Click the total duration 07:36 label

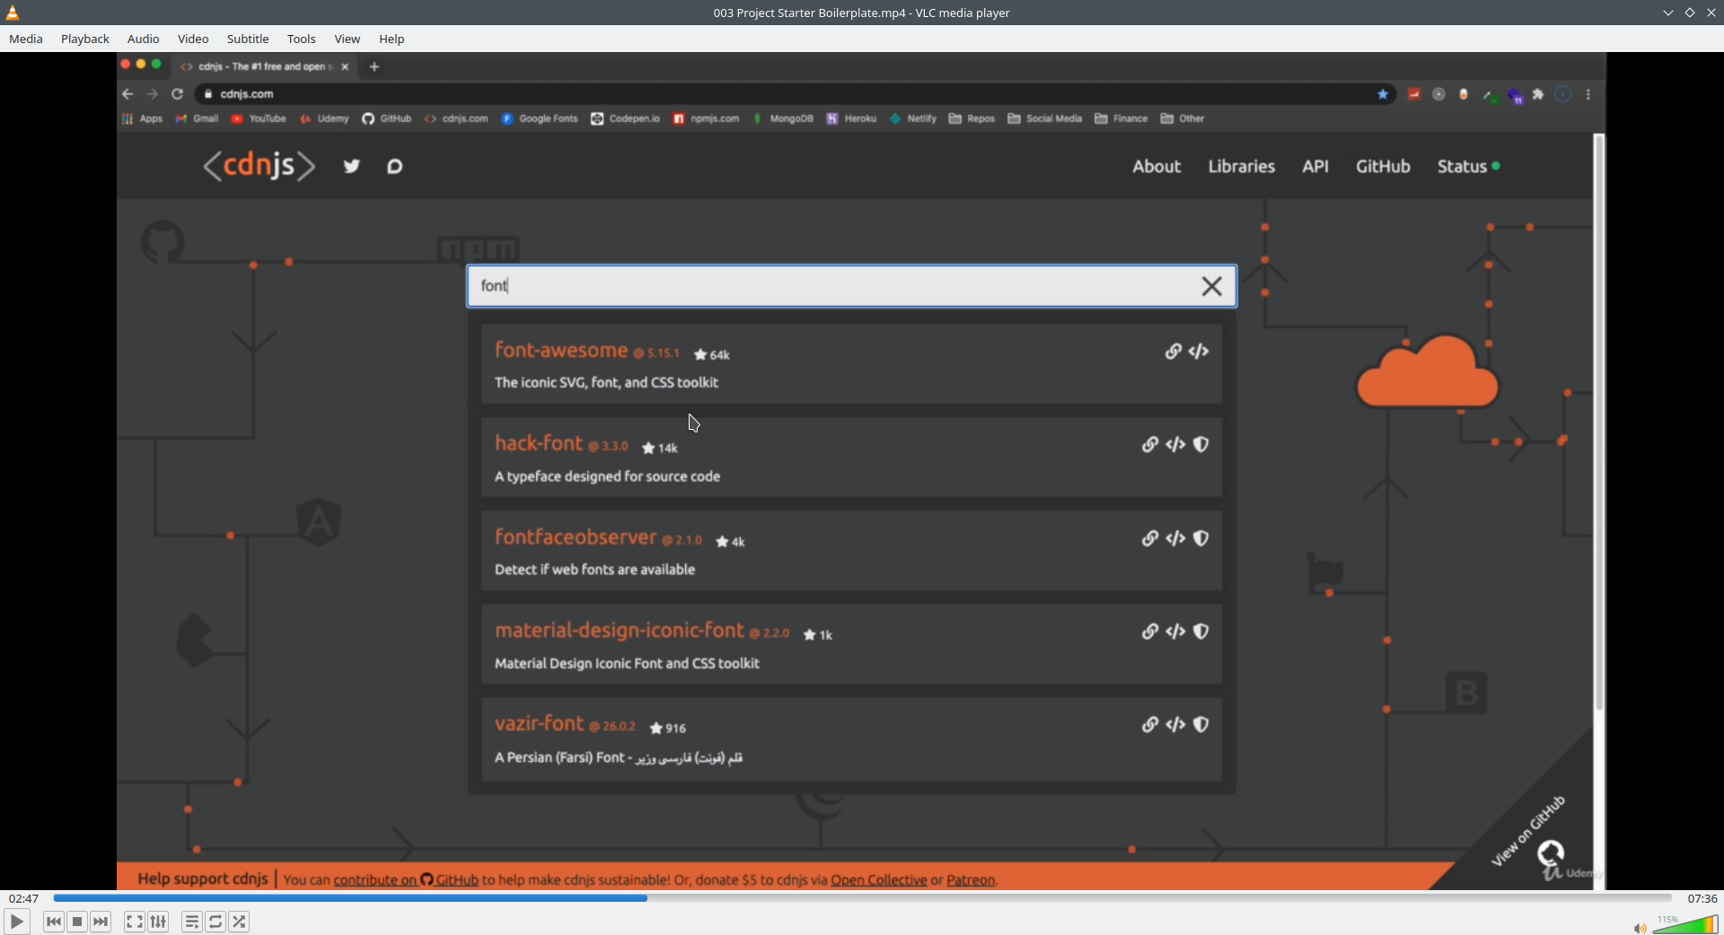coord(1702,898)
